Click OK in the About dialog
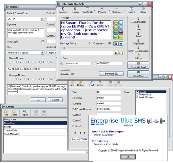Screen dimensions: 173x163 (128, 157)
